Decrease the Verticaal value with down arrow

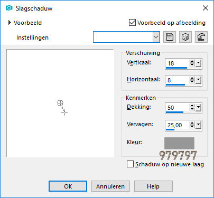pos(192,65)
